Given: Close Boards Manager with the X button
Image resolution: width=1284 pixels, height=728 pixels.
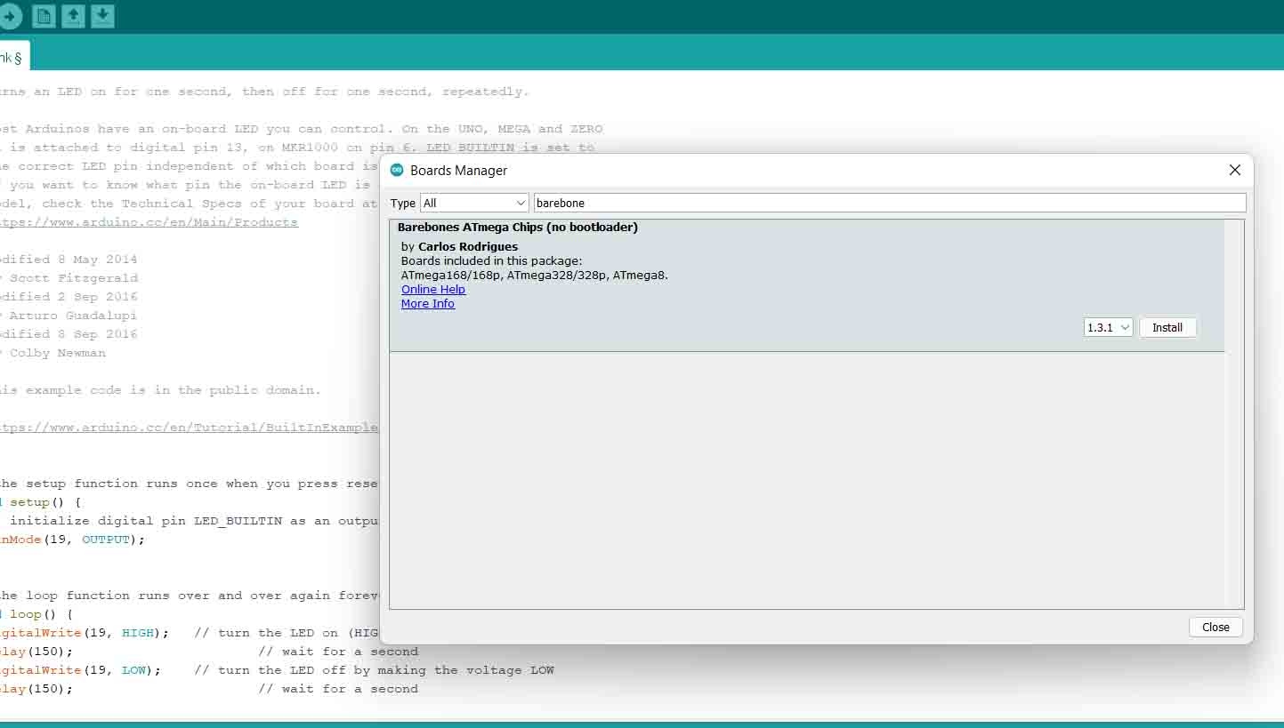Looking at the screenshot, I should [x=1234, y=170].
